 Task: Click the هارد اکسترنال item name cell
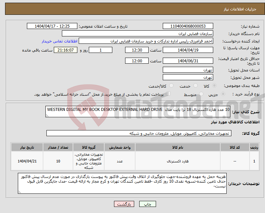coord(178,161)
